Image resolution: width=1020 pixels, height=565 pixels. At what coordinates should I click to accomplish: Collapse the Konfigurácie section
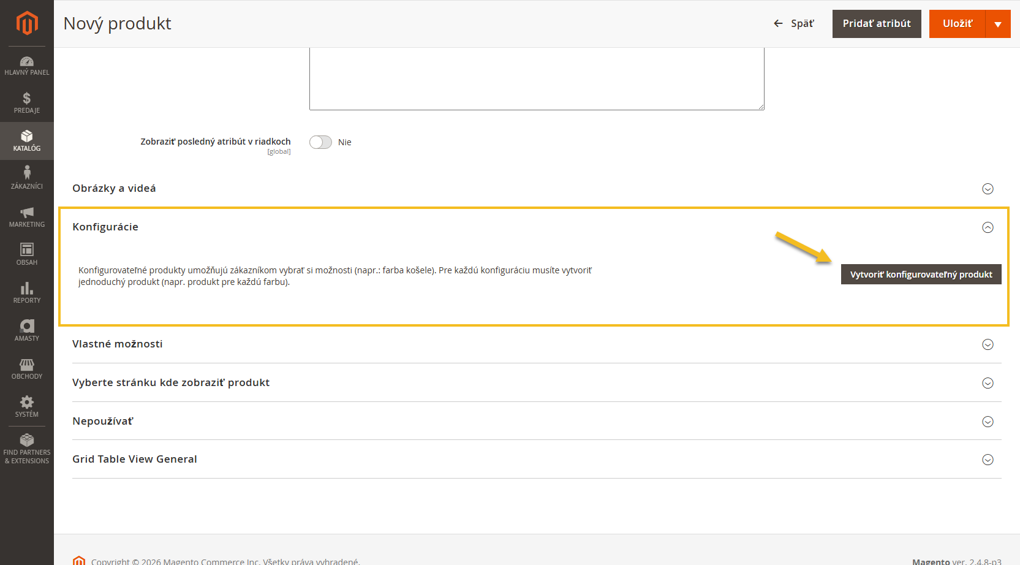988,227
